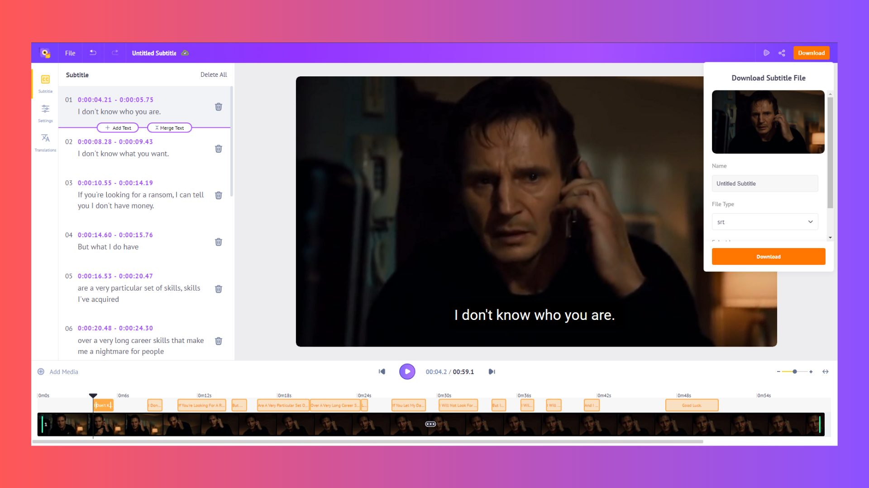Delete subtitle 04 'But what I do have'
Viewport: 869px width, 488px height.
click(219, 242)
